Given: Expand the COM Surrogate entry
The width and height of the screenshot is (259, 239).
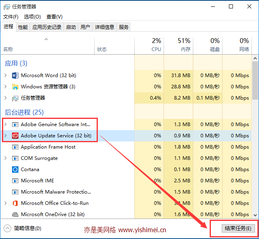Looking at the screenshot, I should (6, 158).
